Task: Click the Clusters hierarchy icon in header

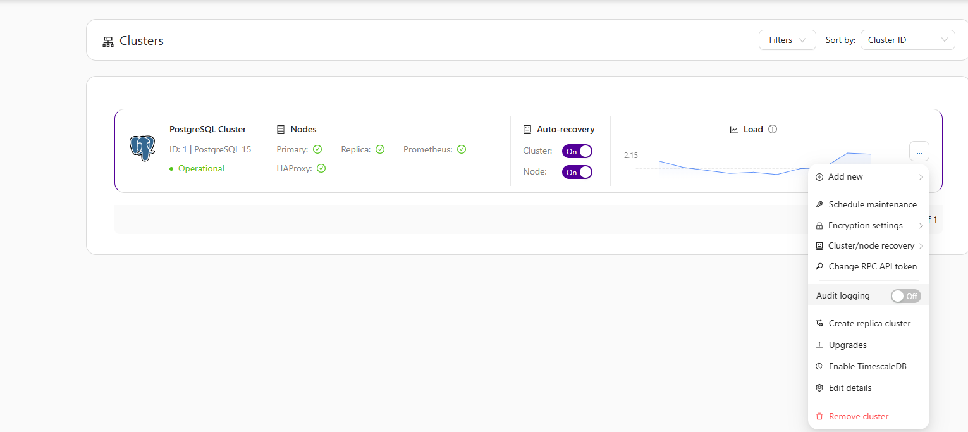Action: point(108,41)
